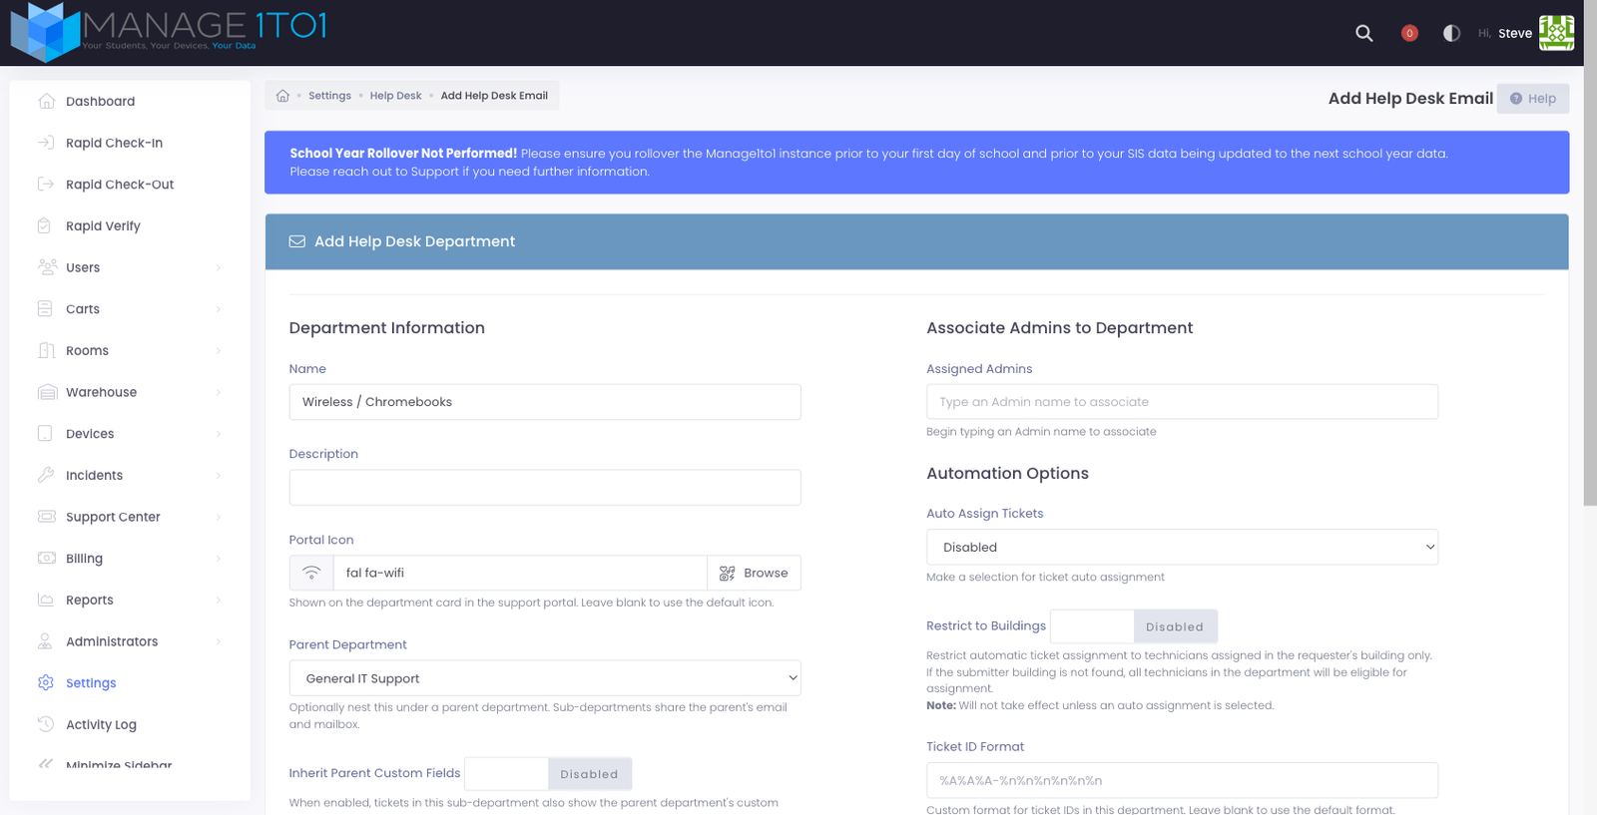The width and height of the screenshot is (1597, 815).
Task: Click the Warehouse sidebar icon
Action: coord(47,392)
